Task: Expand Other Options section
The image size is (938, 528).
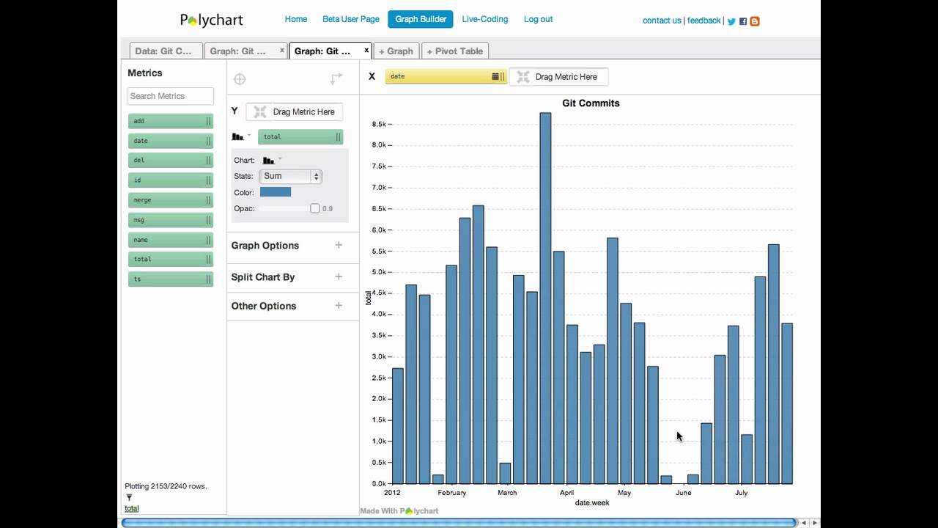Action: [x=339, y=305]
